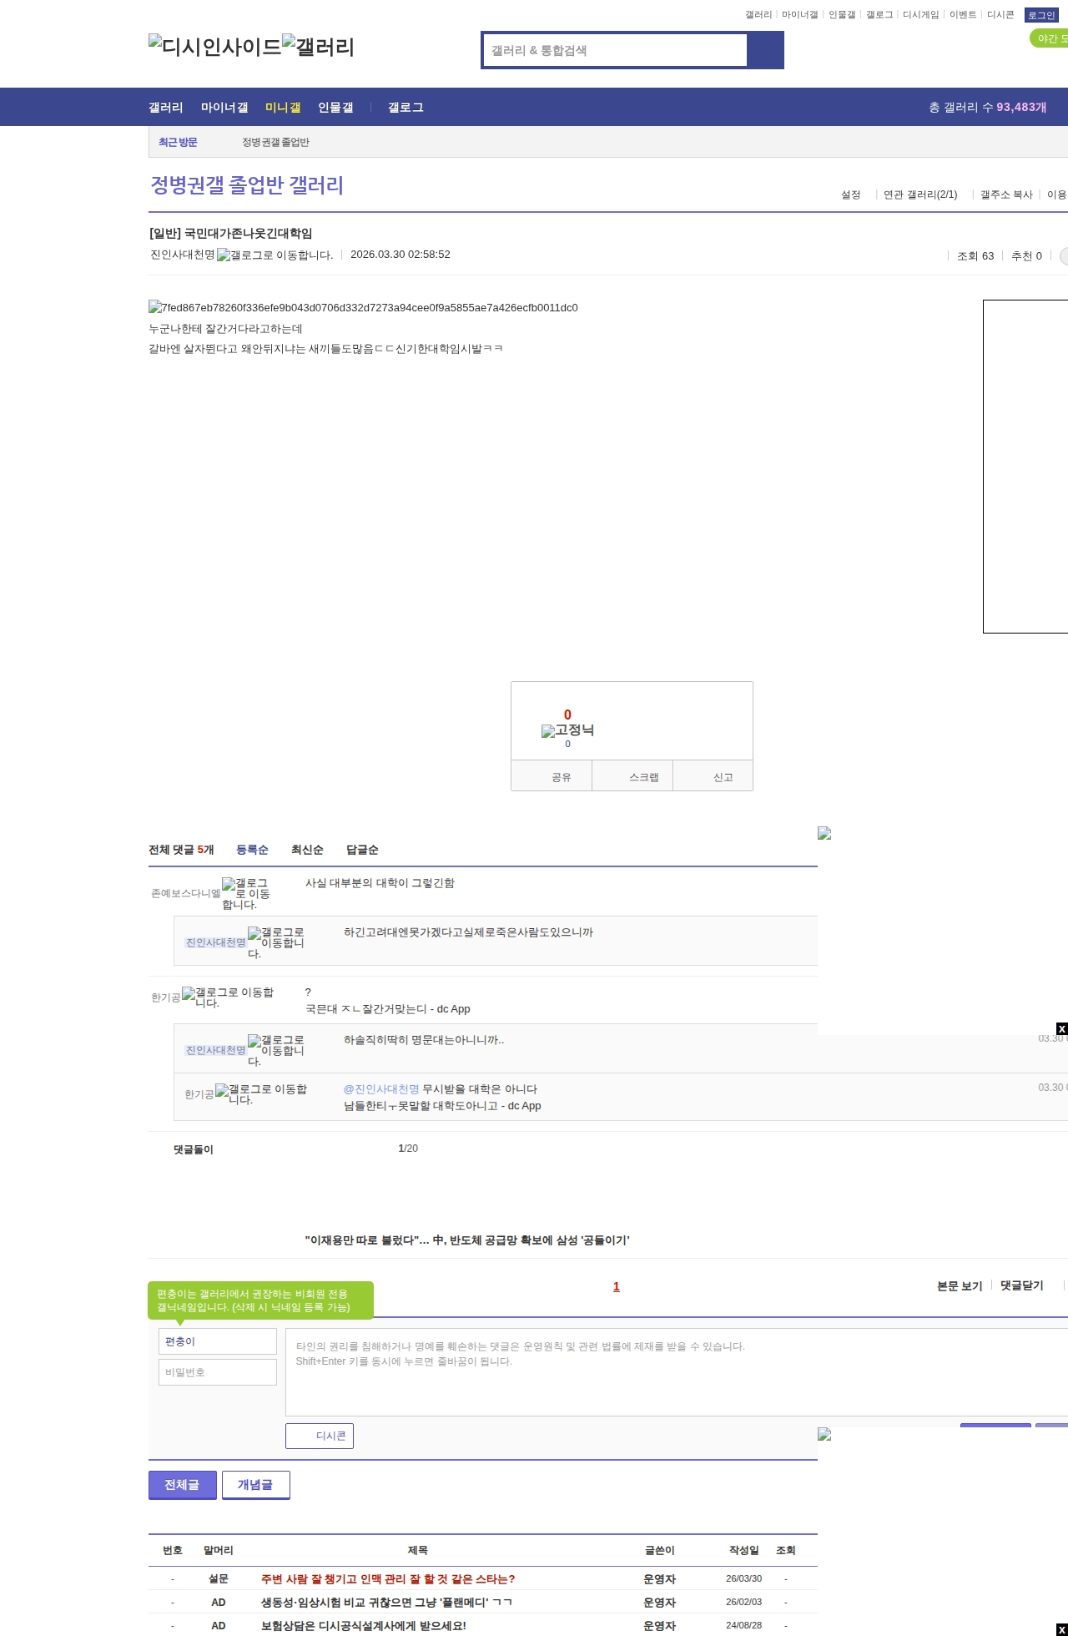Click the post timestamp 2026.03.30 02:58:52
The image size is (1068, 1636).
[400, 255]
